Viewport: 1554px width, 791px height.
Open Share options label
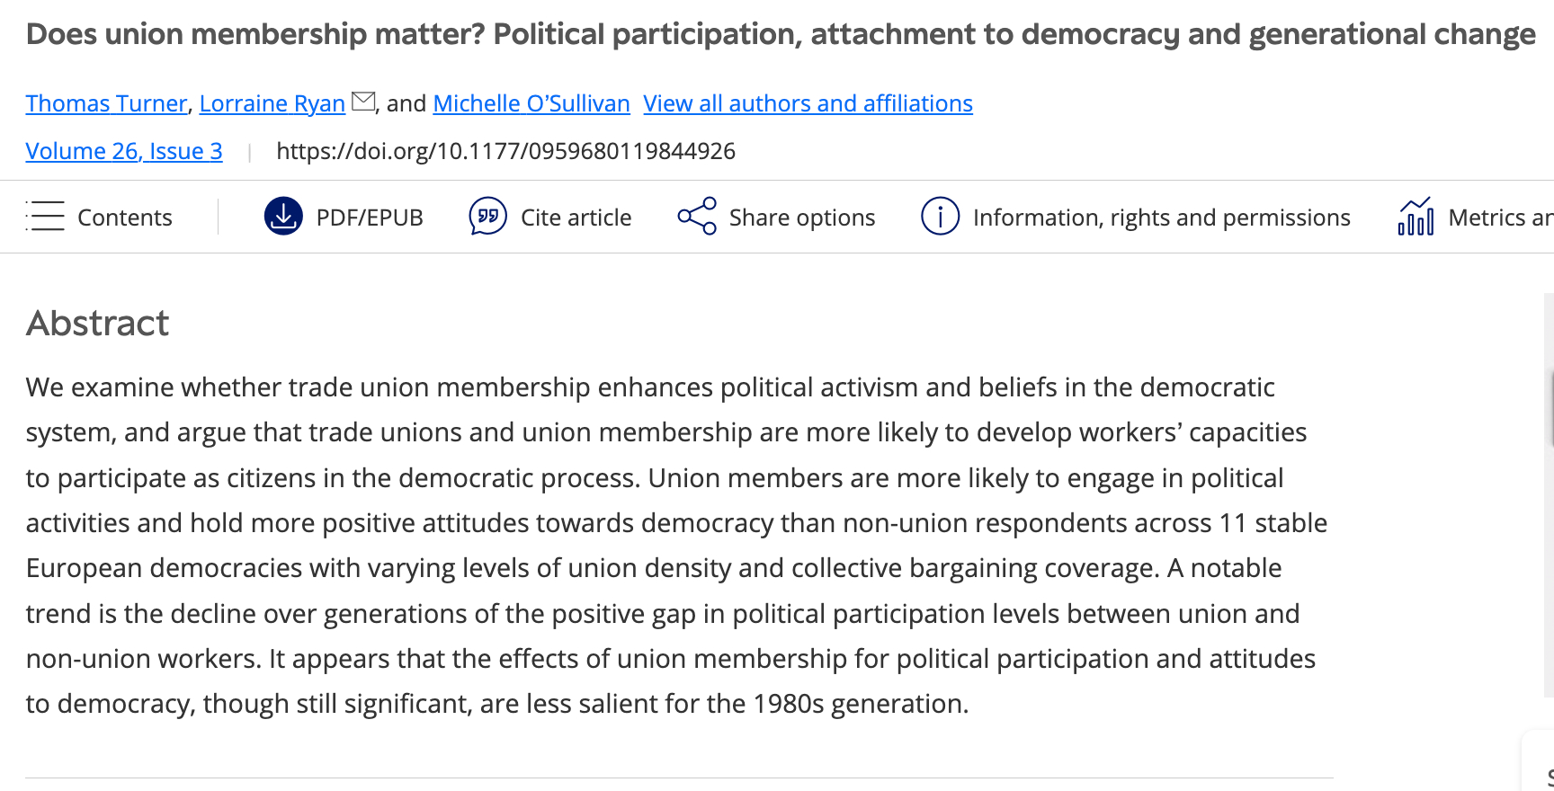[x=802, y=218]
